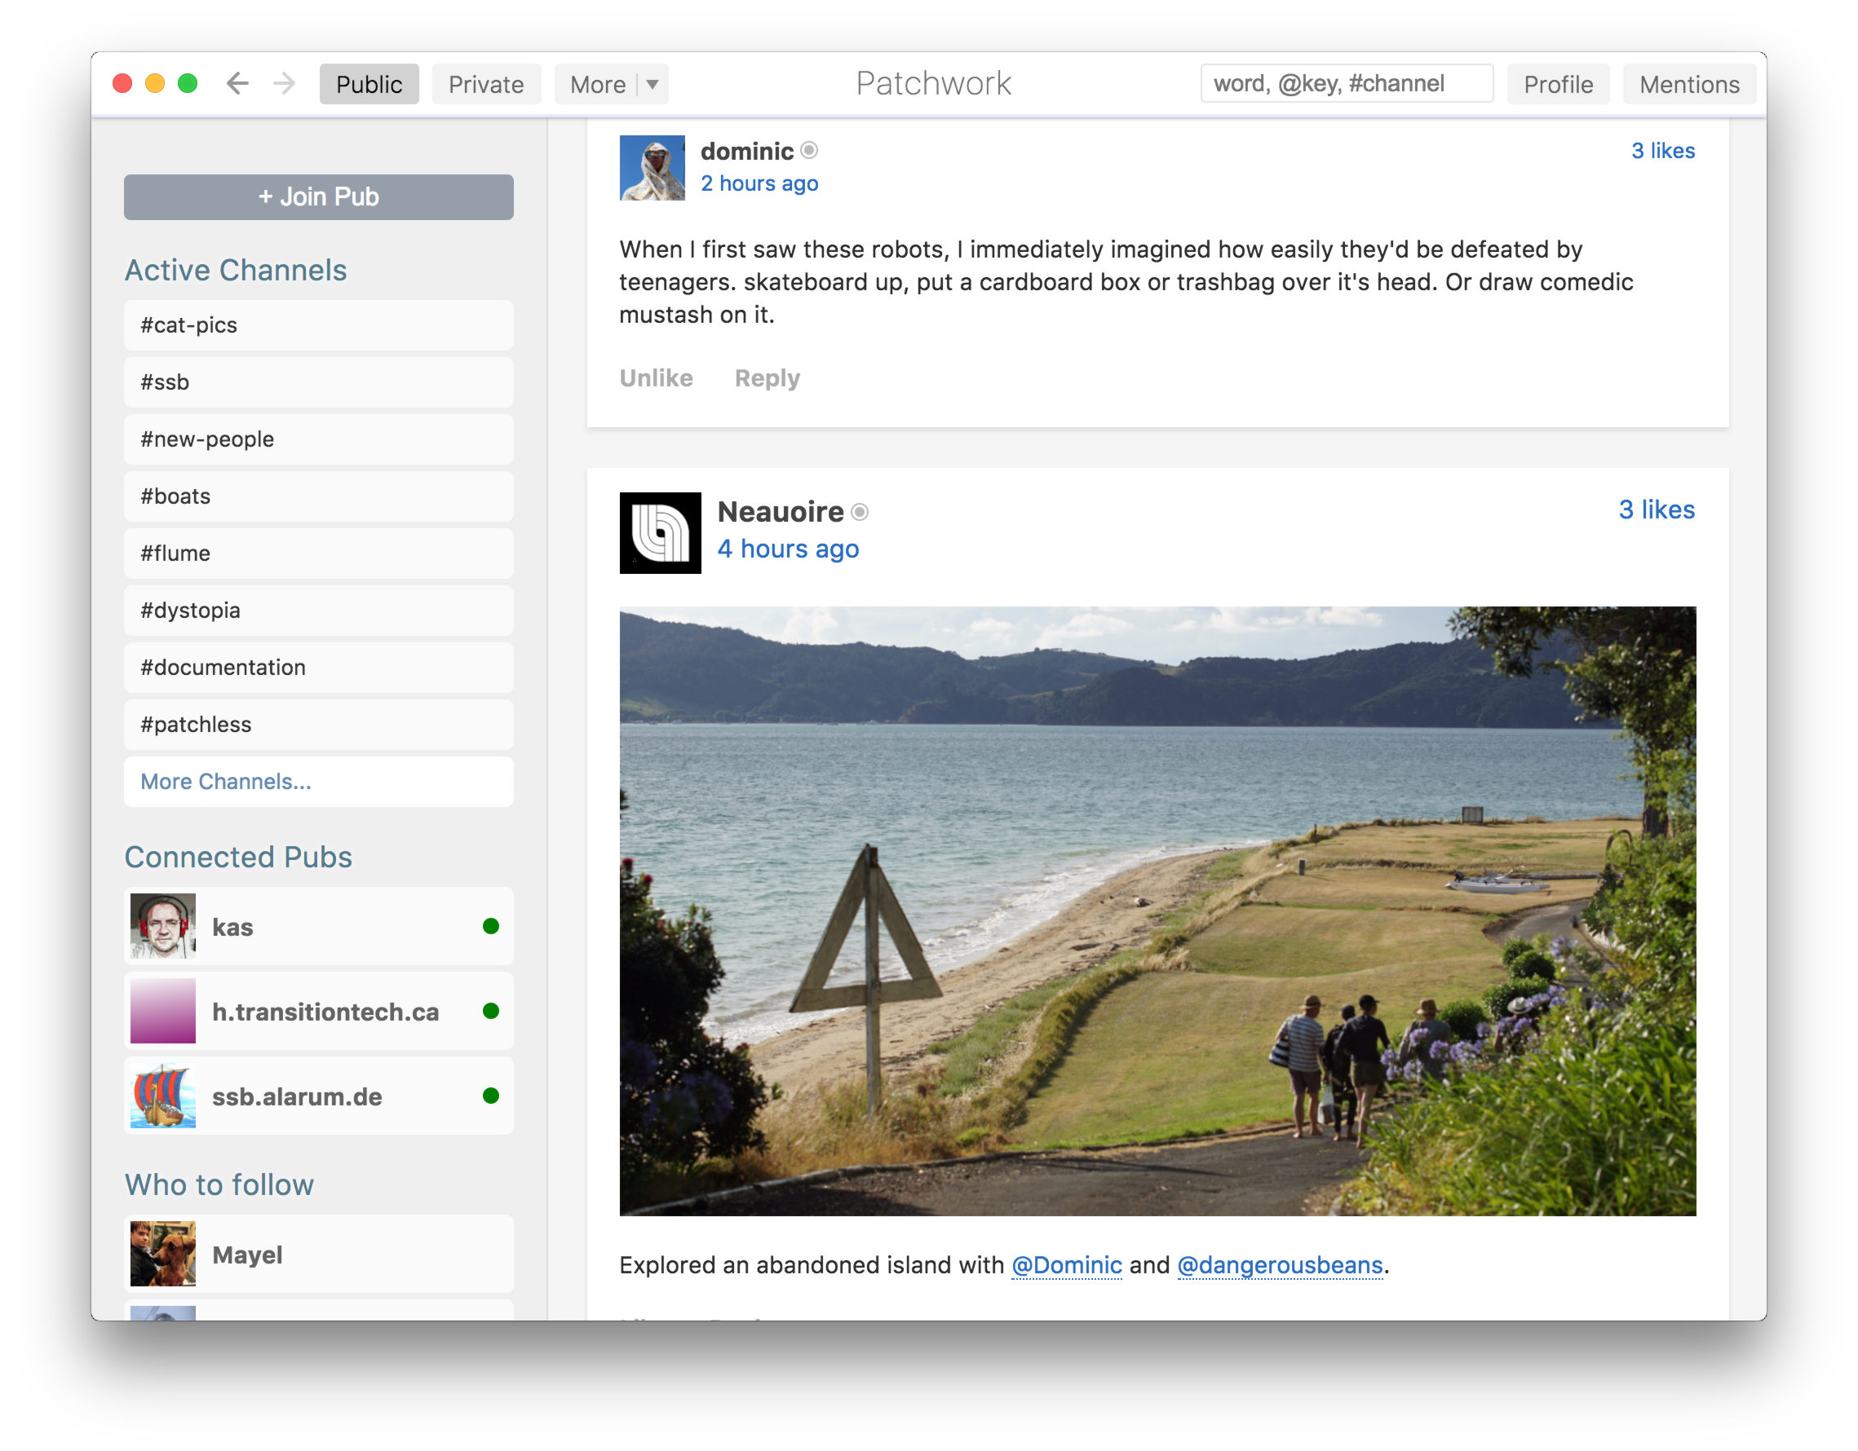Click the Reply link on dominic post
The image size is (1858, 1451).
(766, 377)
